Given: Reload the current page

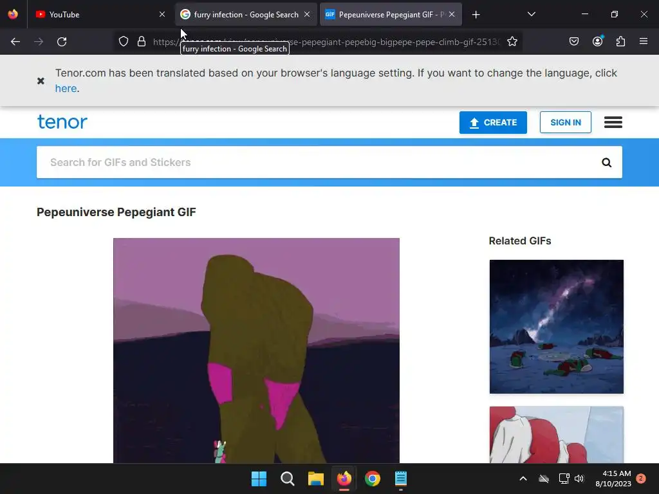Looking at the screenshot, I should click(x=62, y=42).
